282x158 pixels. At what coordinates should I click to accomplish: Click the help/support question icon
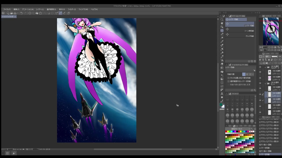coord(68,13)
